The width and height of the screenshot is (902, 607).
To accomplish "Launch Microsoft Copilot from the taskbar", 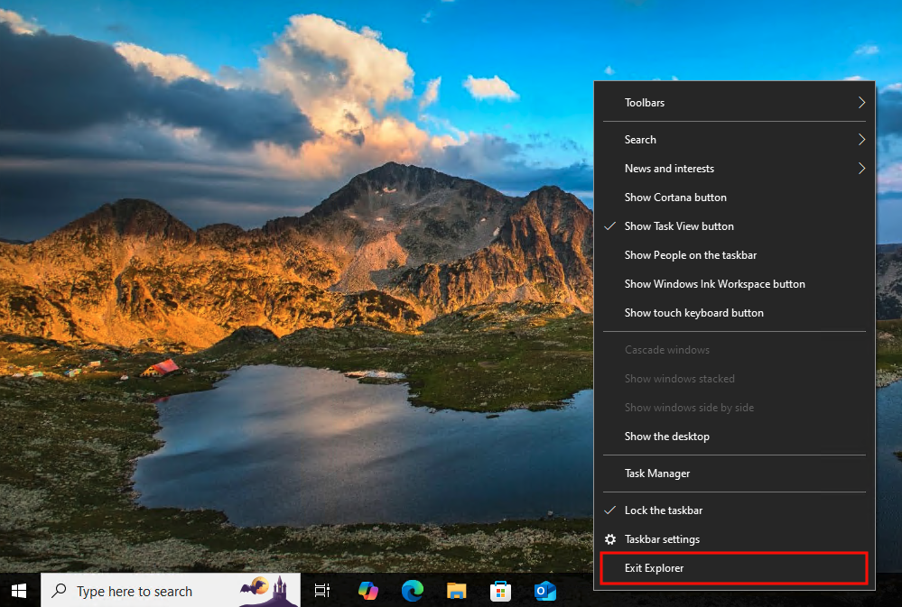I will (367, 591).
